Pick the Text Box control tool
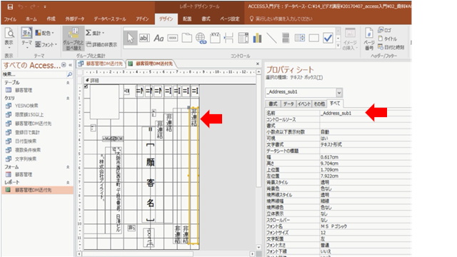Viewport: 457px width, 257px height. 144,38
